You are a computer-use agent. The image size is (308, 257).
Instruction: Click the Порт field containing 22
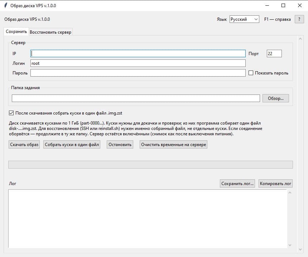tap(274, 54)
